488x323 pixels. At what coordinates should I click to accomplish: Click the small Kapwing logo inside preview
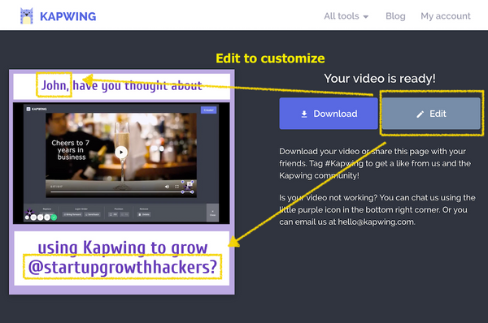pyautogui.click(x=37, y=109)
